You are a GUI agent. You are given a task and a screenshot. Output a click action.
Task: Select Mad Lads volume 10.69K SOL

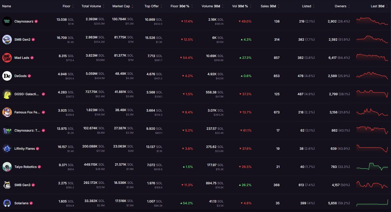(215, 56)
